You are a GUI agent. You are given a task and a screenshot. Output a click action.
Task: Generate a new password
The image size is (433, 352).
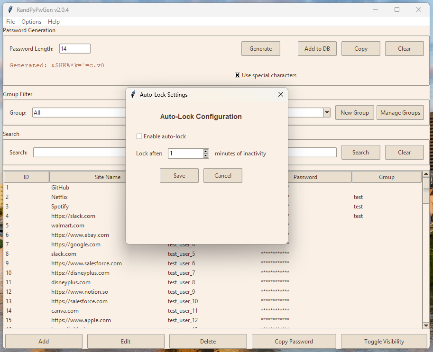(x=261, y=48)
